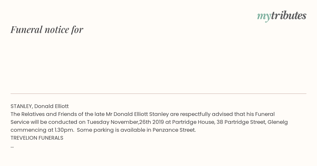Click "Mr Donald Elliott Stanley" in notice body
The width and height of the screenshot is (317, 166).
click(x=137, y=114)
